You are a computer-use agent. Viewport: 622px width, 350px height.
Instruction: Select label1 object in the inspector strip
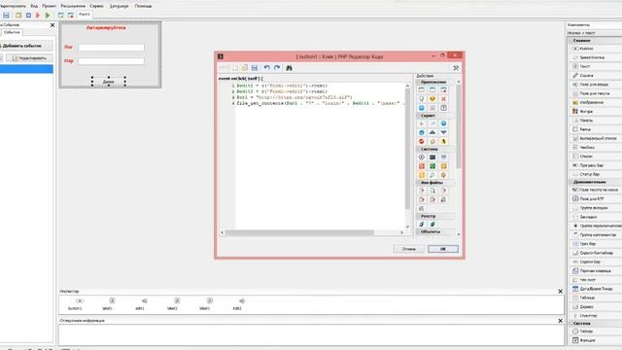(x=108, y=304)
